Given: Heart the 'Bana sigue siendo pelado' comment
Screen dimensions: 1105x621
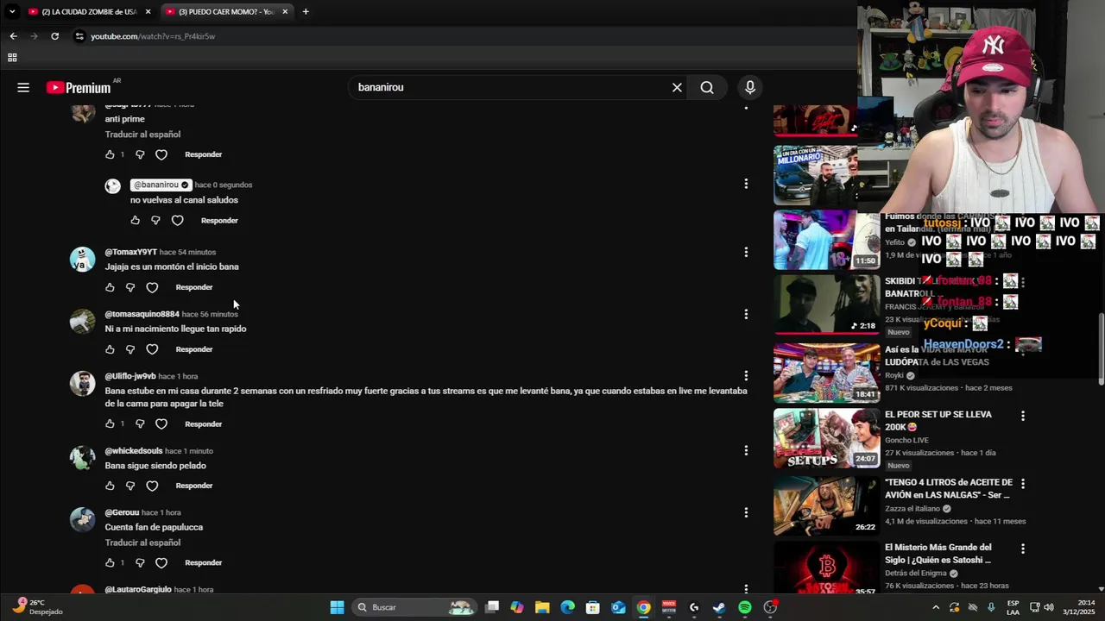Looking at the screenshot, I should pyautogui.click(x=152, y=486).
